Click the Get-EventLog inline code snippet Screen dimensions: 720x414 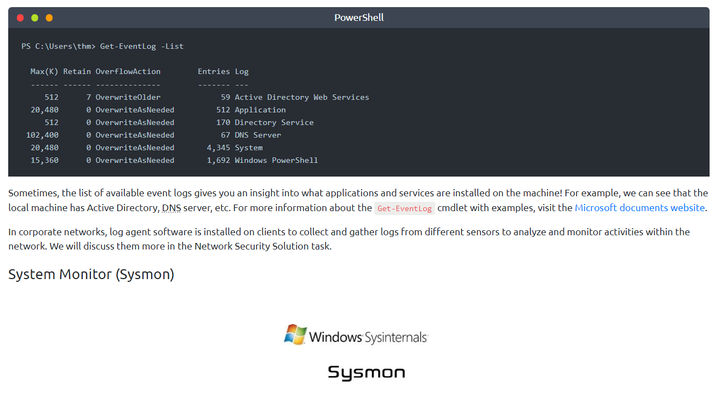404,208
